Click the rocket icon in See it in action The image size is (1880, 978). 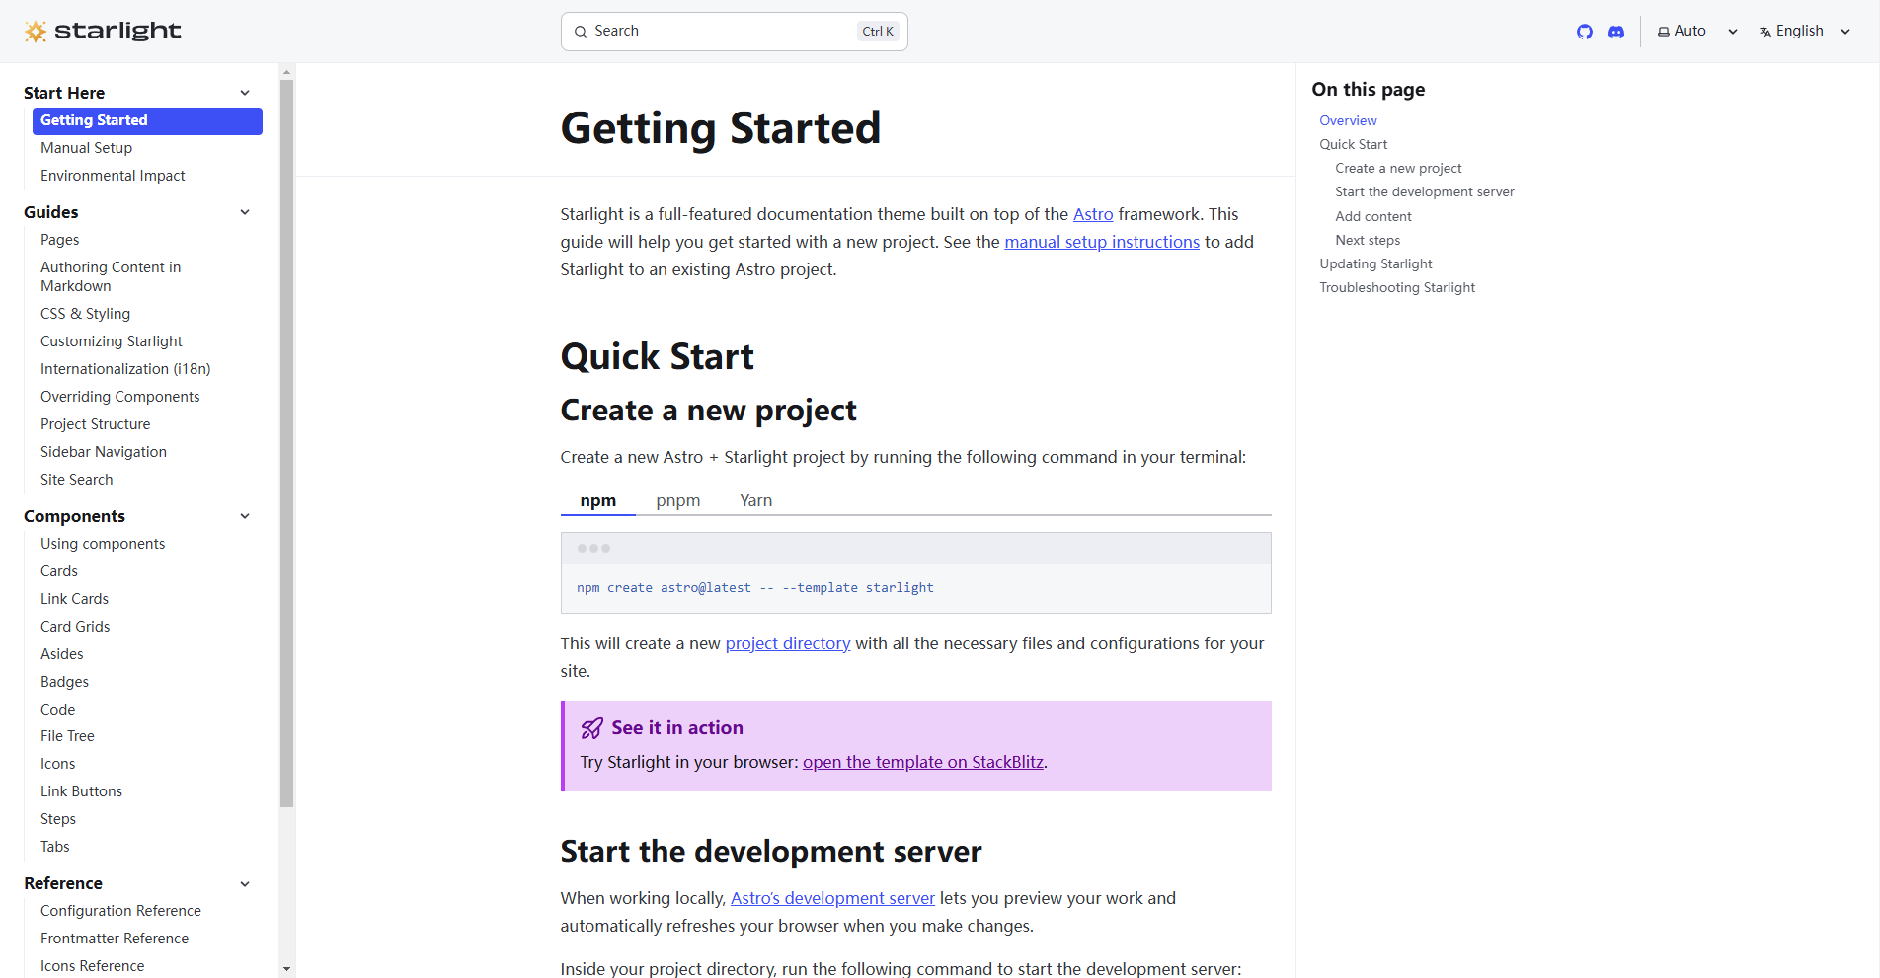click(x=591, y=728)
